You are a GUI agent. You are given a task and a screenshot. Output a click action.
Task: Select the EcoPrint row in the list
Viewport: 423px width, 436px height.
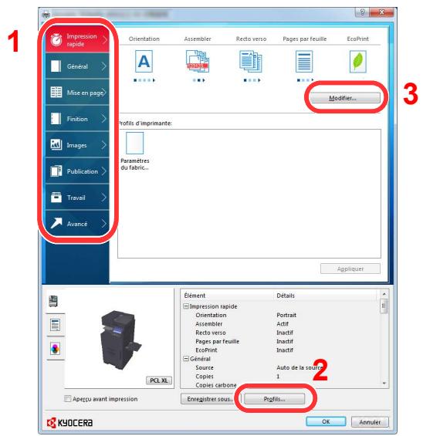(279, 350)
